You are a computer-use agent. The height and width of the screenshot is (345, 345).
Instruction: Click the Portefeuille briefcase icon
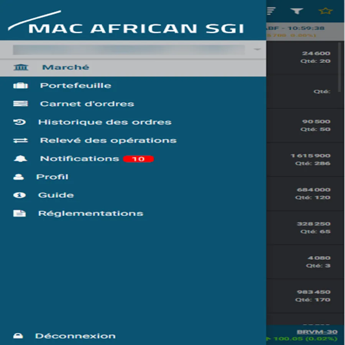click(21, 85)
